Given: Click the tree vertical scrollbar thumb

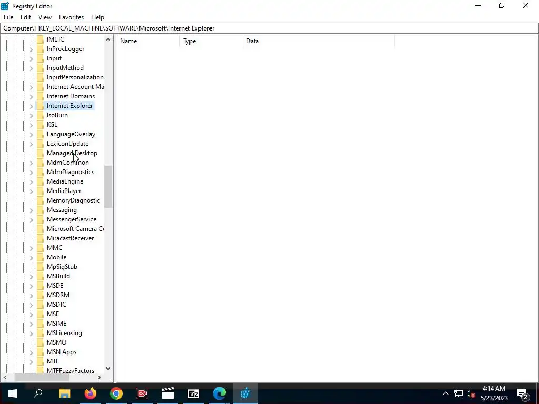Looking at the screenshot, I should (x=108, y=187).
